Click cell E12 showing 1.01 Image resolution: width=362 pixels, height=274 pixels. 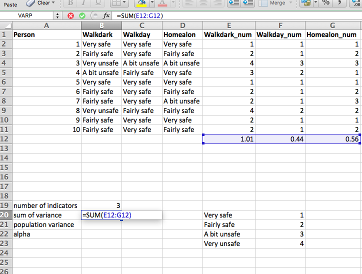229,139
